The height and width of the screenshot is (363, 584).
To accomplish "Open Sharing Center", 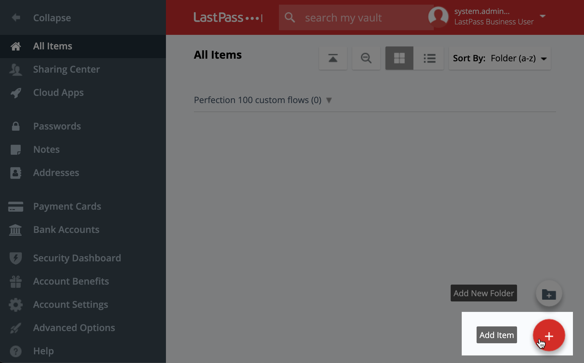I will pyautogui.click(x=83, y=69).
